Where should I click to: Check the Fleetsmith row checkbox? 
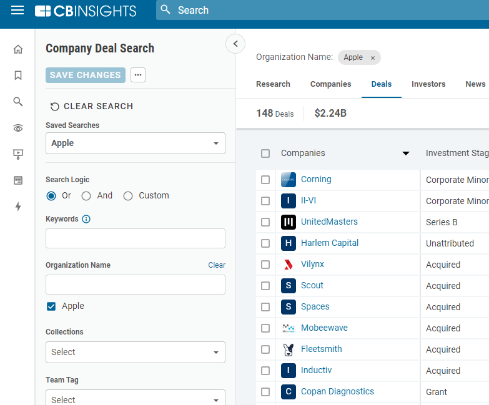point(265,349)
